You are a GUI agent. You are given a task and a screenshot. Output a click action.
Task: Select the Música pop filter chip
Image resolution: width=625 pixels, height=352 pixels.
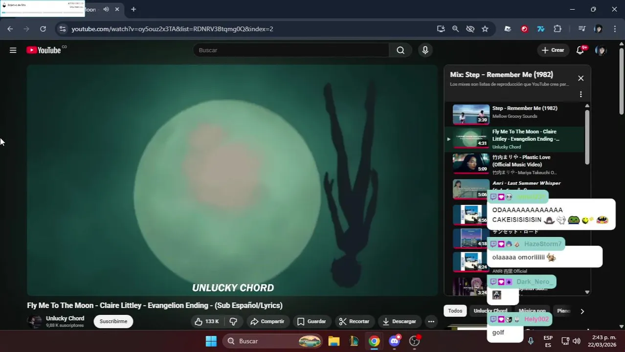click(x=532, y=311)
